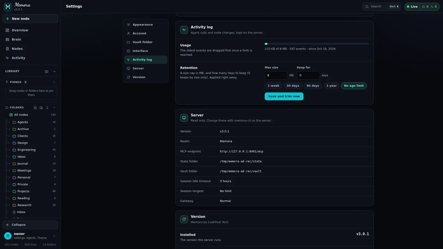Click the Max size input field
The image size is (443, 249).
point(276,75)
